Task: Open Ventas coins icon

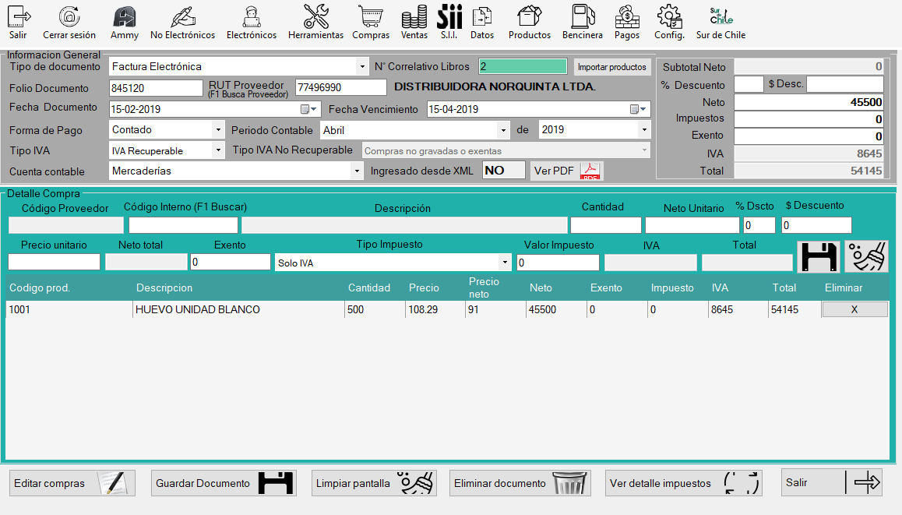Action: [414, 22]
